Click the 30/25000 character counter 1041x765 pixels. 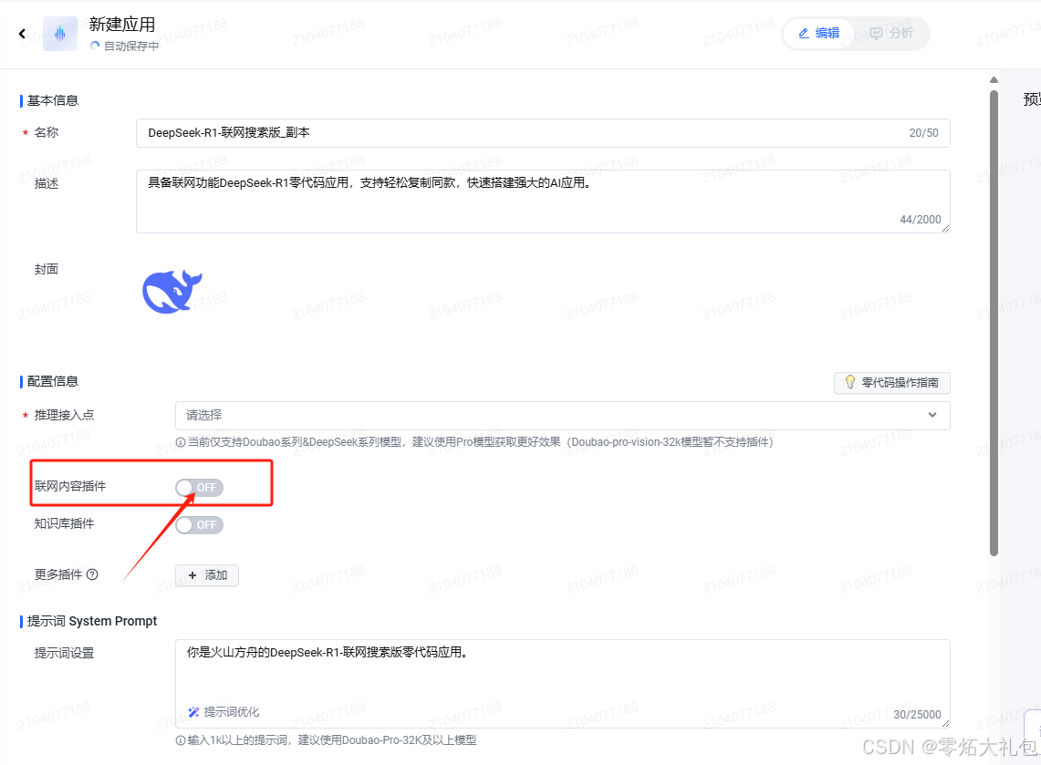click(917, 715)
